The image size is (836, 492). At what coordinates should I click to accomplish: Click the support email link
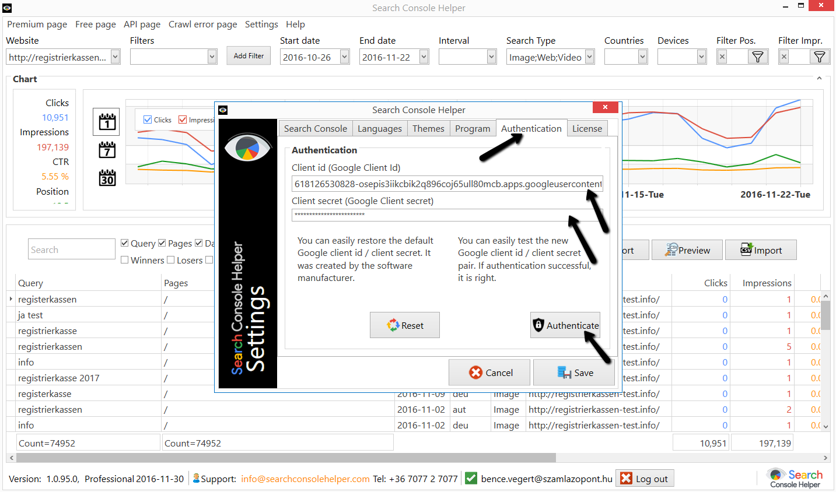pyautogui.click(x=305, y=479)
